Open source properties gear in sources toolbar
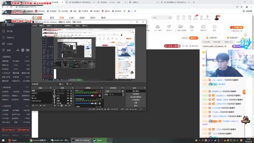 point(62,106)
